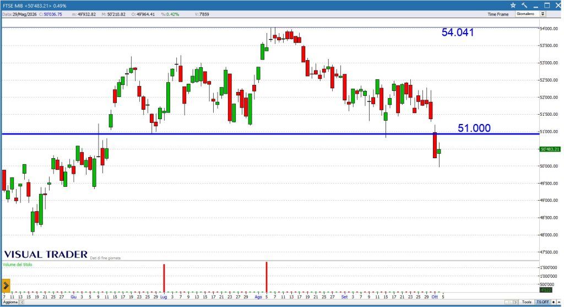
Task: Click the minus zoom icon at bottom right
Action: tap(559, 302)
